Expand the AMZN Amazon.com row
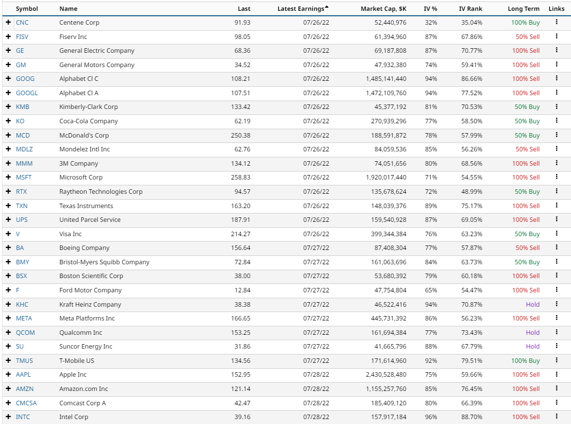 coord(8,389)
